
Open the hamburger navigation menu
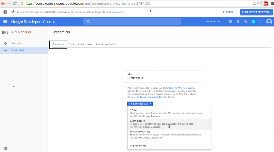pyautogui.click(x=5, y=22)
